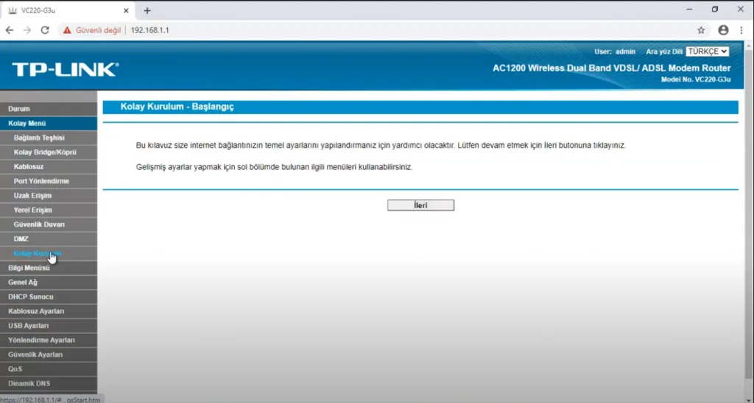Click the browser forward arrow

27,30
